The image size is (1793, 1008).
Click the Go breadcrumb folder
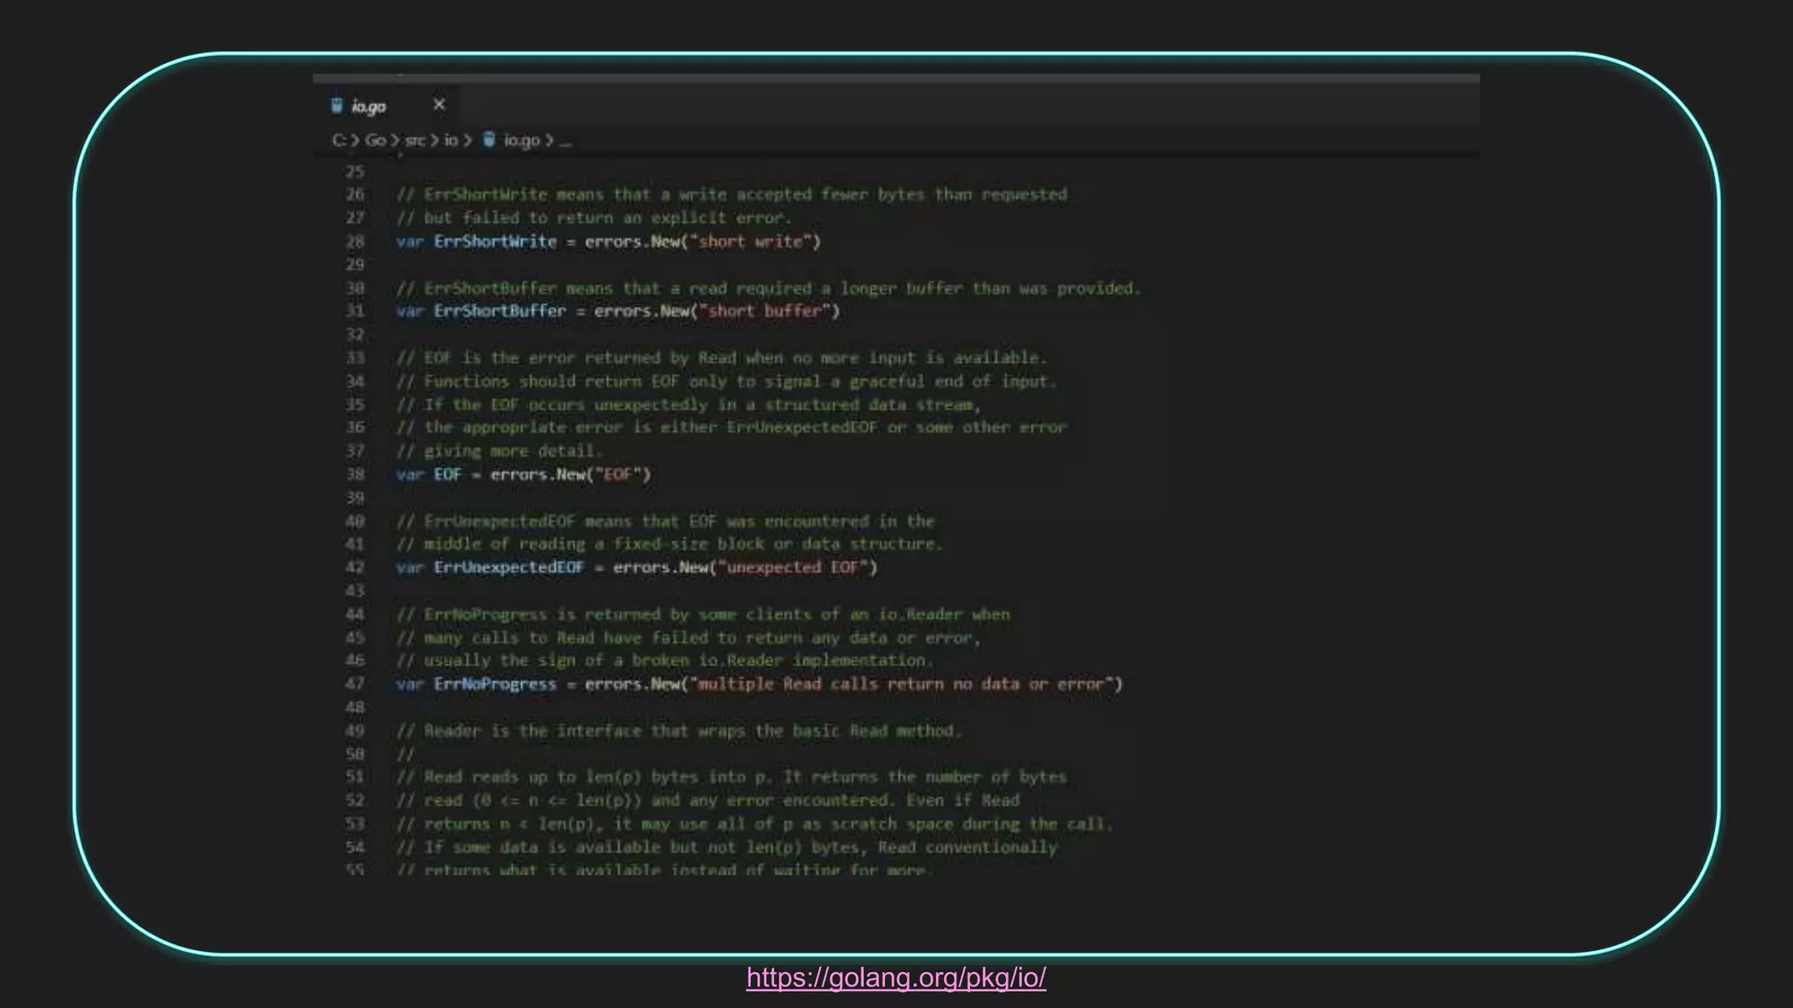click(x=375, y=140)
